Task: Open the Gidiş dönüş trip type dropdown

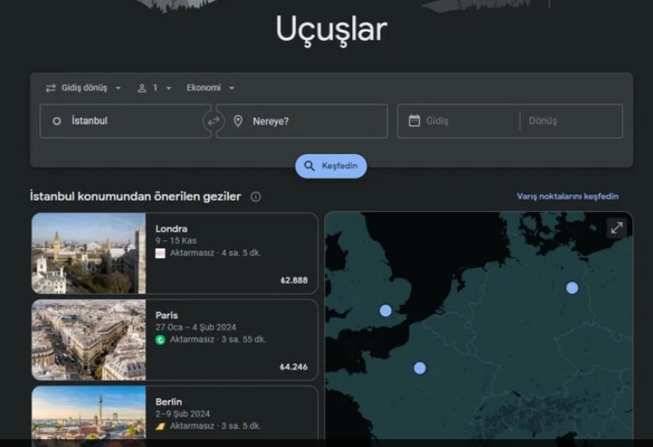Action: tap(83, 88)
